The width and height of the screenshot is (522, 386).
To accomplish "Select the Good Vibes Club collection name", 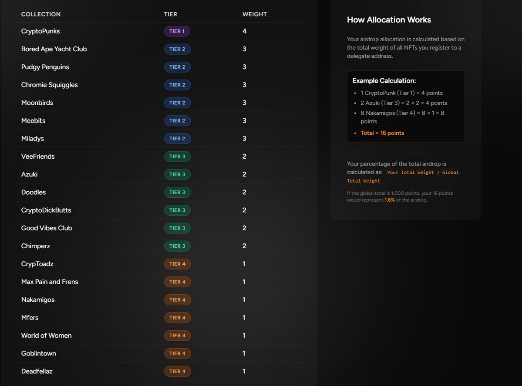I will pos(47,228).
